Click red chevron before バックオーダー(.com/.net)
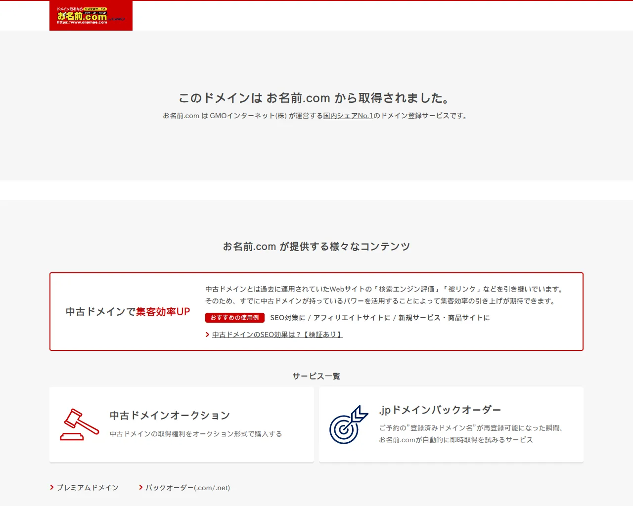The width and height of the screenshot is (633, 506). [141, 487]
